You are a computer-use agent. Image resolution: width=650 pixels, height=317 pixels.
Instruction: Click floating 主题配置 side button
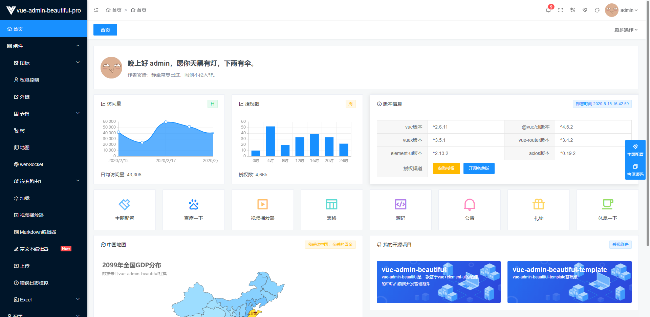(635, 150)
